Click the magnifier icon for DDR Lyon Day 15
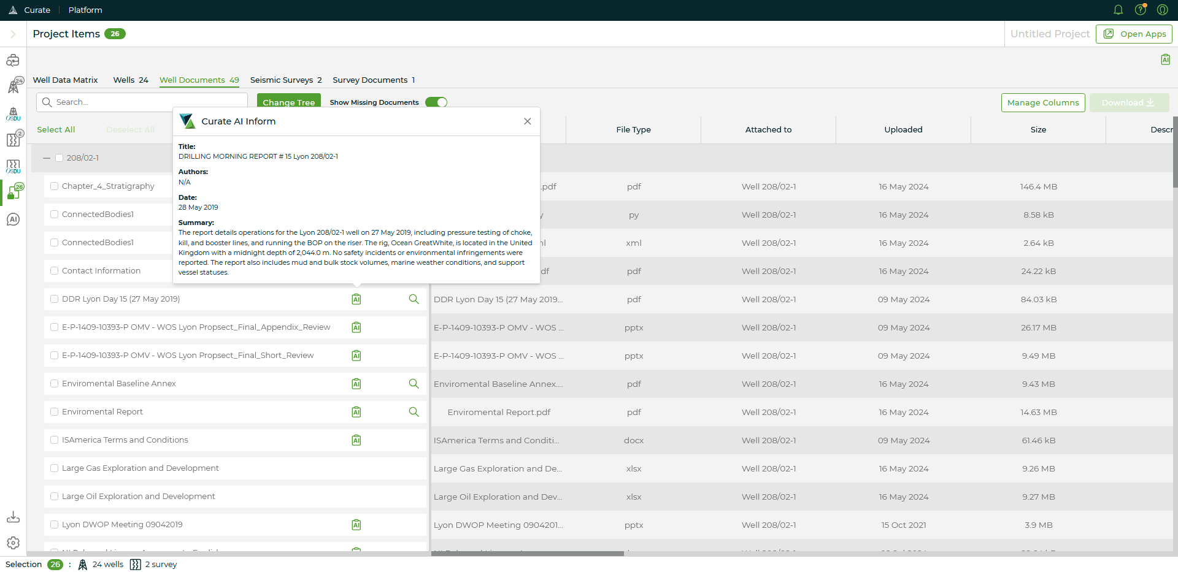Screen dimensions: 1178x572 (x=414, y=299)
